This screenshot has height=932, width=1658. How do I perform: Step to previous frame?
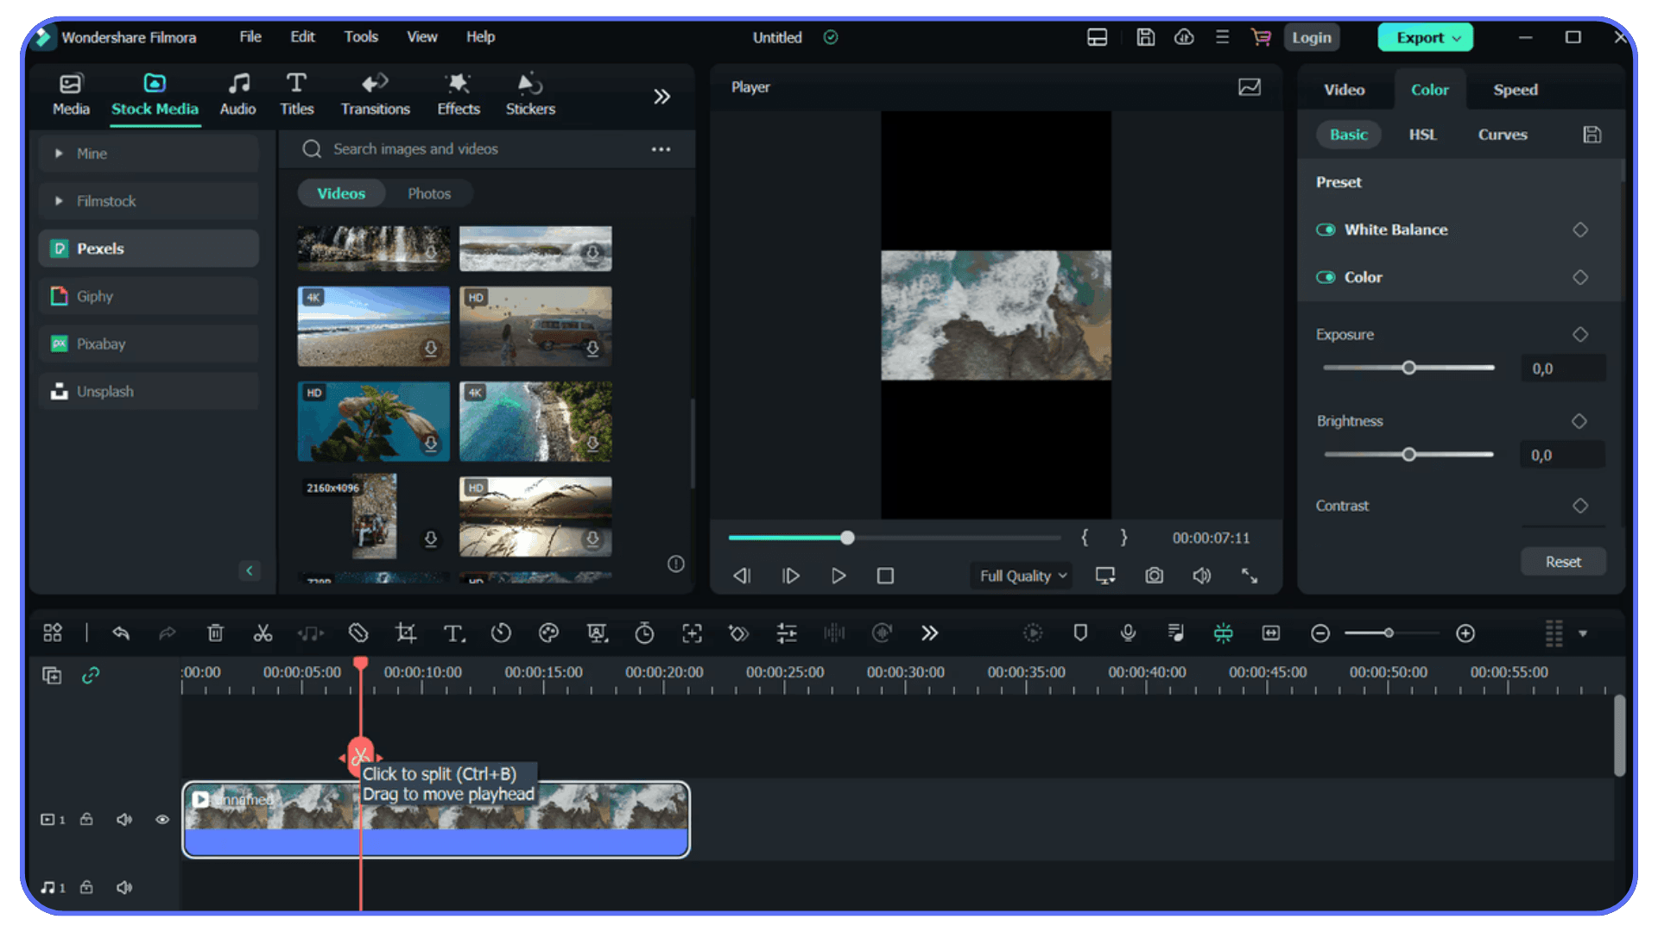pos(742,576)
